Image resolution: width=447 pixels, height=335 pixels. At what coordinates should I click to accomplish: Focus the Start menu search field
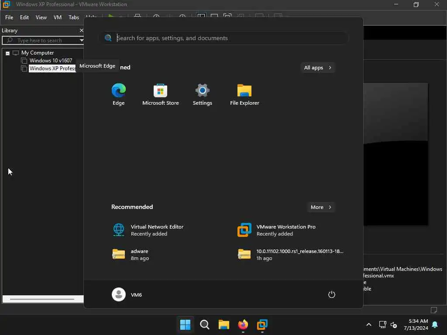coord(224,38)
